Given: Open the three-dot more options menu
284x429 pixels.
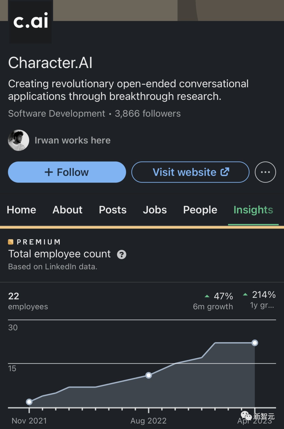Looking at the screenshot, I should (265, 172).
